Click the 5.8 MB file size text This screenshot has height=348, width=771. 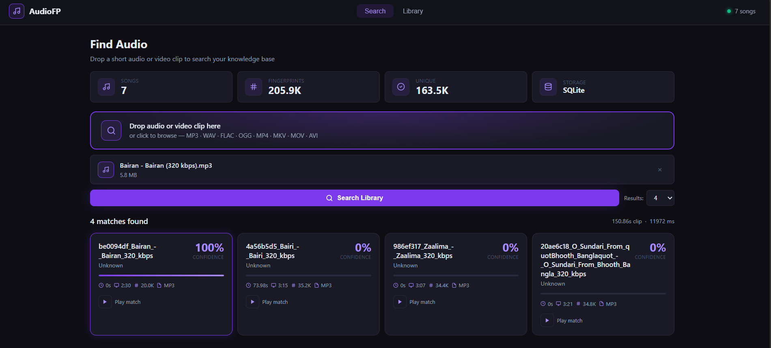128,175
